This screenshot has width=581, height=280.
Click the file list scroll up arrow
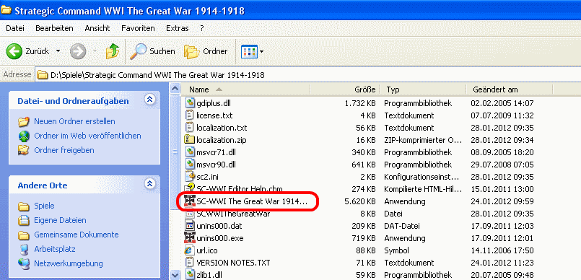coord(175,89)
